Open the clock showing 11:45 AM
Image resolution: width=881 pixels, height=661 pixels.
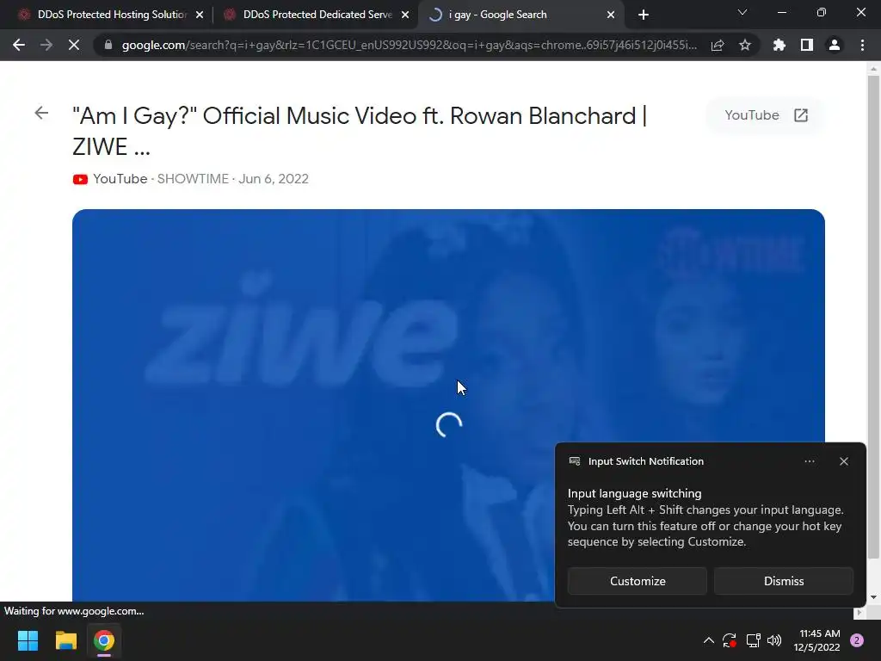817,640
